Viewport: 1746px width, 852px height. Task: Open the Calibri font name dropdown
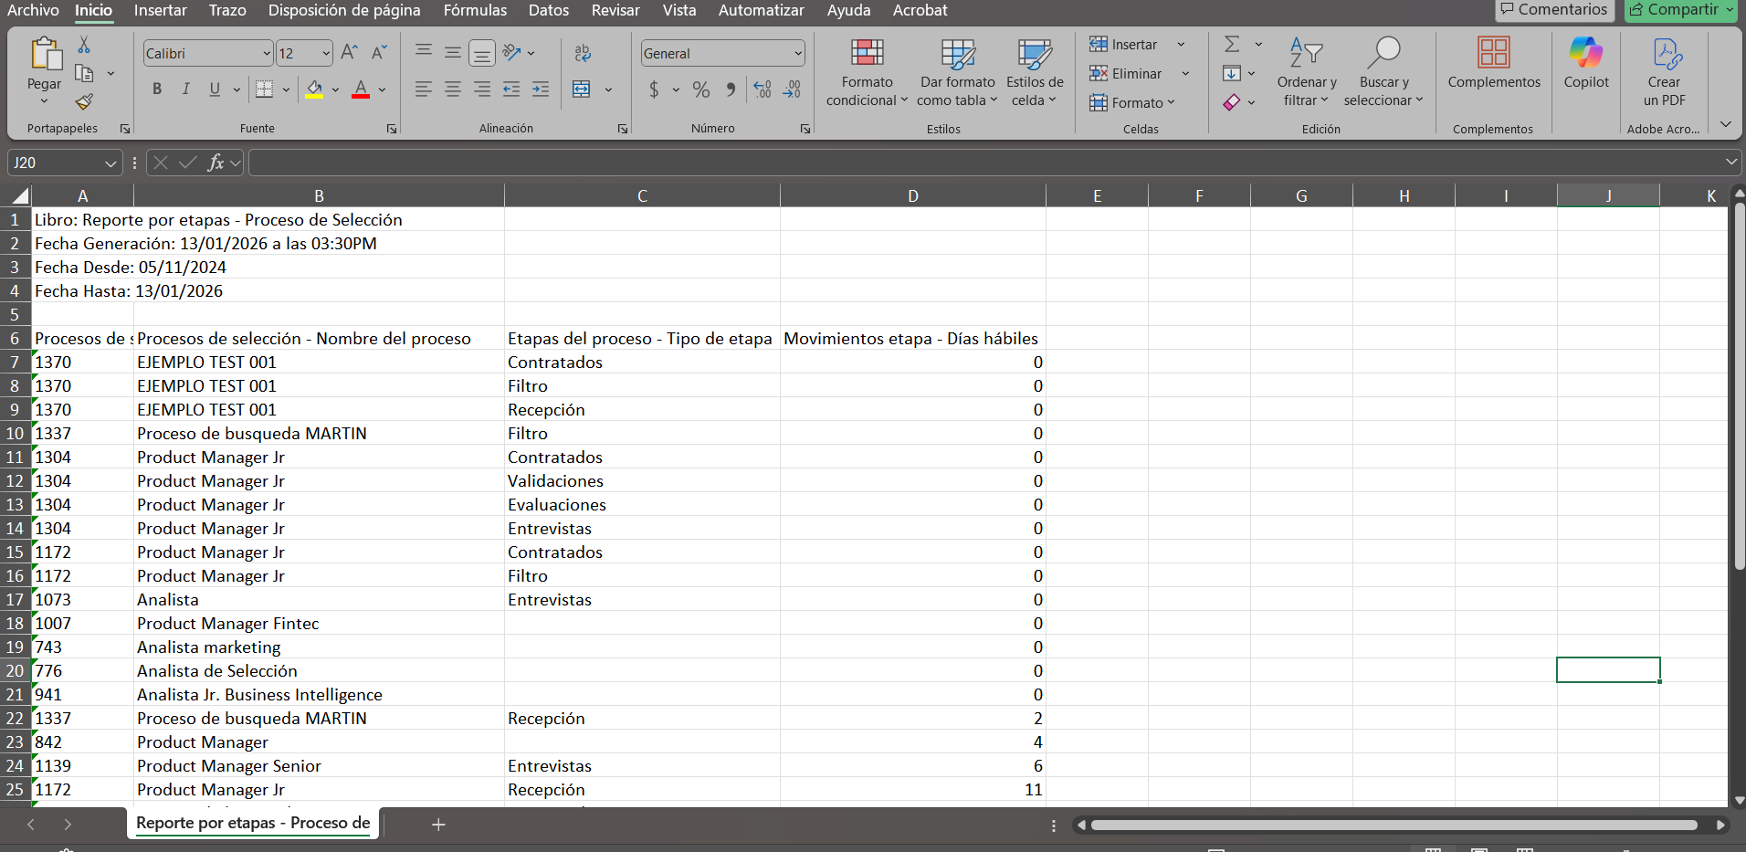coord(266,53)
